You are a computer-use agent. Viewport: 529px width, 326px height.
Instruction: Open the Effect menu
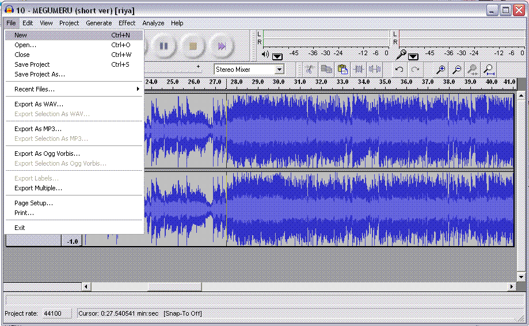pos(127,23)
